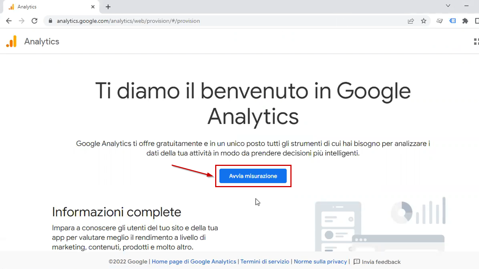Click the pencil-shaped extension icon

(440, 21)
